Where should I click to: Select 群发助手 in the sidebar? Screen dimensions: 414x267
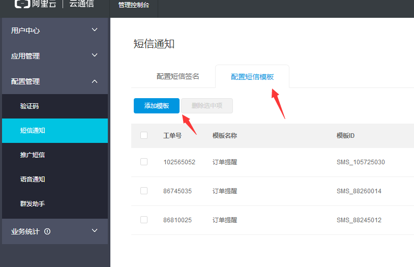[x=33, y=203]
